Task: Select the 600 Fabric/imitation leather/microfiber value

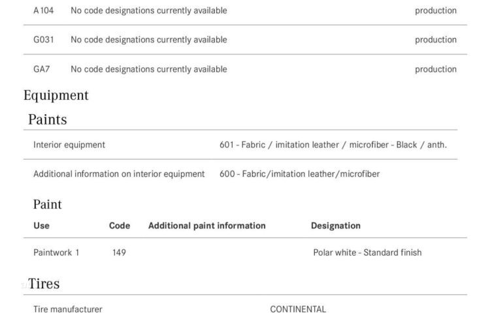Action: (x=299, y=174)
